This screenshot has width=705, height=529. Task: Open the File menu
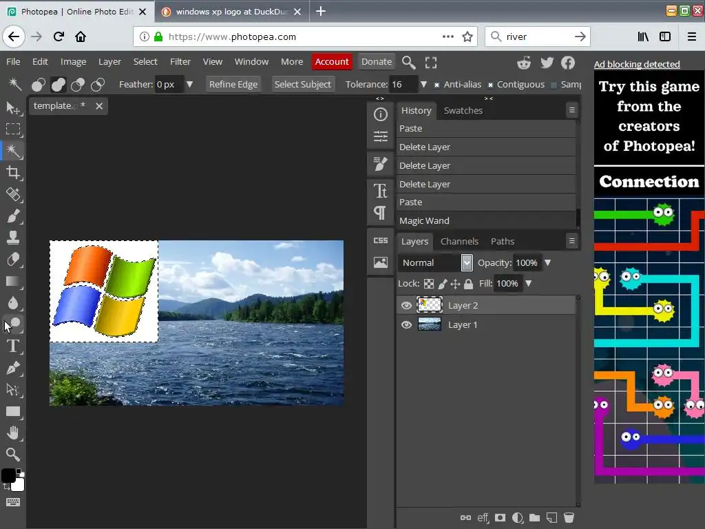[13, 61]
